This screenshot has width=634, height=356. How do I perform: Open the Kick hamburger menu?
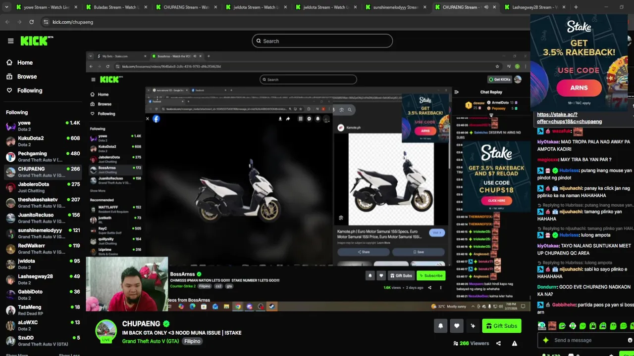[x=10, y=41]
